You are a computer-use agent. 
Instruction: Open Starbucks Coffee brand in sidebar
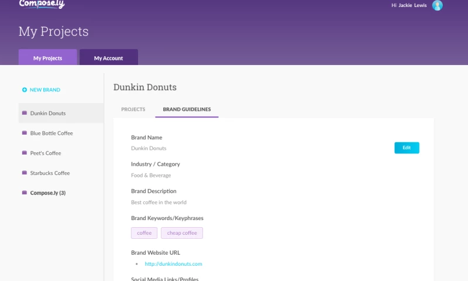tap(50, 173)
